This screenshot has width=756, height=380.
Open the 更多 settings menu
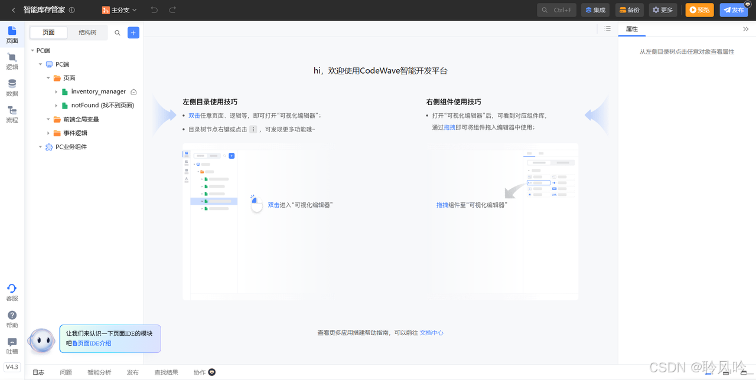tap(663, 10)
